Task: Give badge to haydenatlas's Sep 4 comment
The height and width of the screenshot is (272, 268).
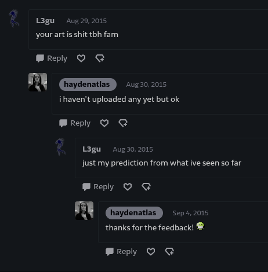Action: coord(169,252)
